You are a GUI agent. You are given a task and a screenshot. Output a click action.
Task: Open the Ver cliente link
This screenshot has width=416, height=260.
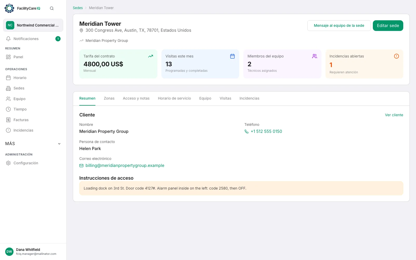tap(394, 115)
